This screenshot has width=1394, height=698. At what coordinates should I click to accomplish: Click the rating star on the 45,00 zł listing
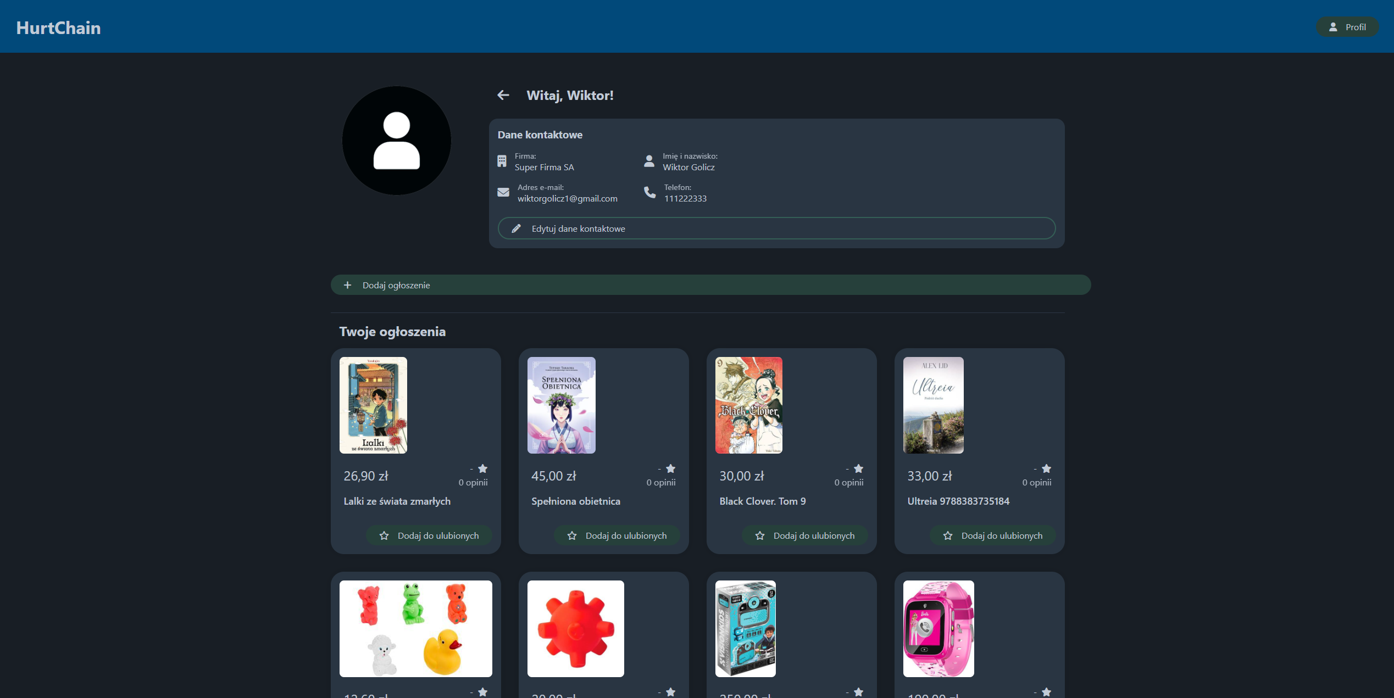coord(670,468)
